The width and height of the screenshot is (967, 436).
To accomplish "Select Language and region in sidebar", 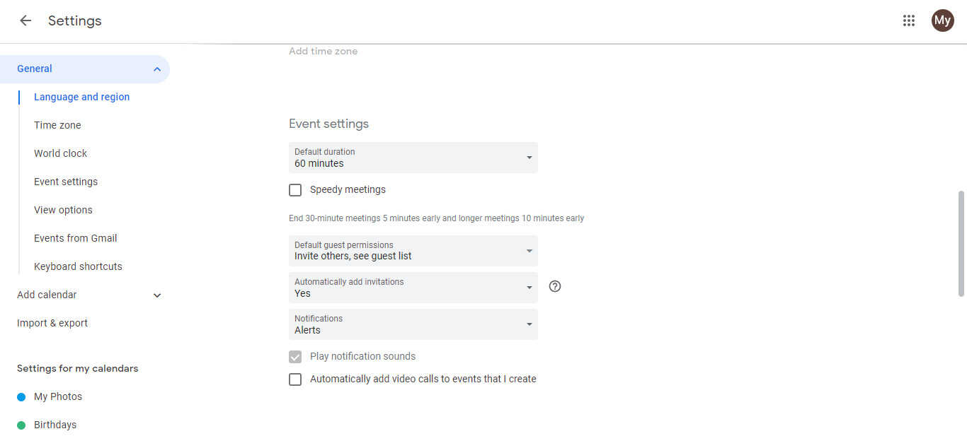I will [x=82, y=97].
